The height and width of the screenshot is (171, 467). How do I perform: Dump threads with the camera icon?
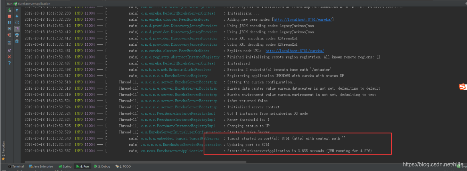[9, 29]
